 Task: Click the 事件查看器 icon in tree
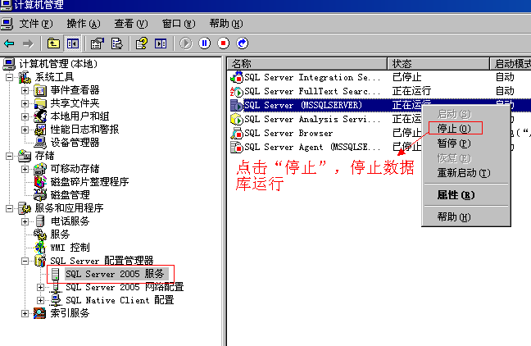(x=40, y=90)
